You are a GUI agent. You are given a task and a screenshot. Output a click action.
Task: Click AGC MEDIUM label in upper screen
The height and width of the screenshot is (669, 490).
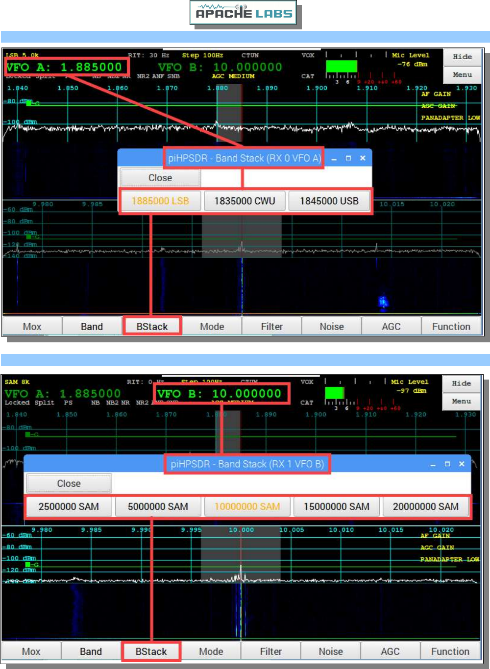[x=233, y=76]
